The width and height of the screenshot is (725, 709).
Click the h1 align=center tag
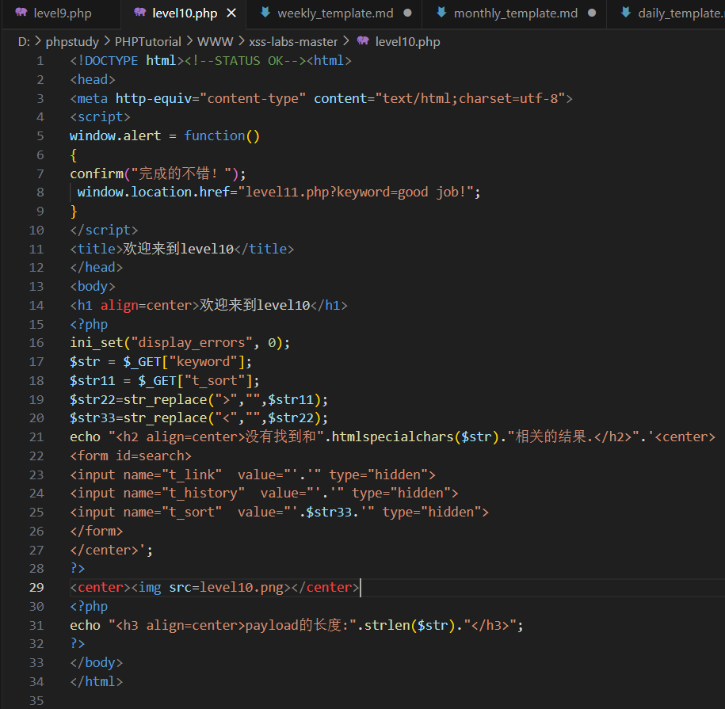click(134, 306)
